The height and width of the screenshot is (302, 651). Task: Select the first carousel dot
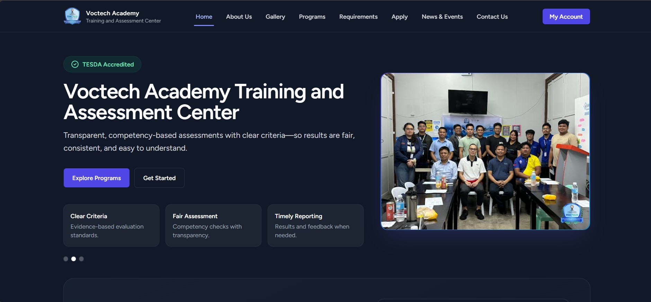[x=66, y=259]
